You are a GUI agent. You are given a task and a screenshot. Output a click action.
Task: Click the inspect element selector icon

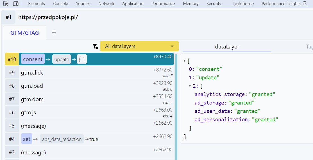6,4
